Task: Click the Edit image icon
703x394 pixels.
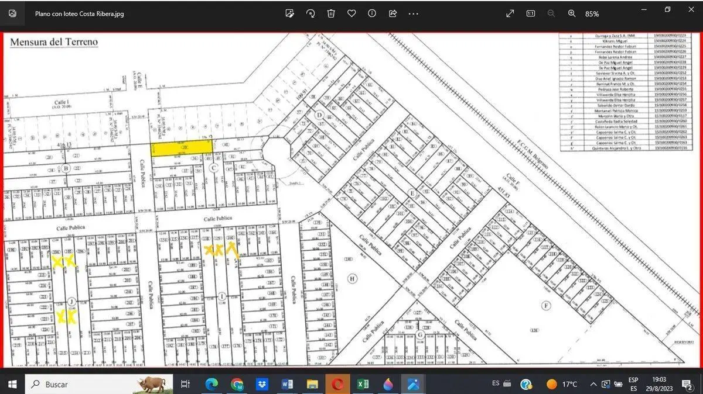Action: [289, 13]
